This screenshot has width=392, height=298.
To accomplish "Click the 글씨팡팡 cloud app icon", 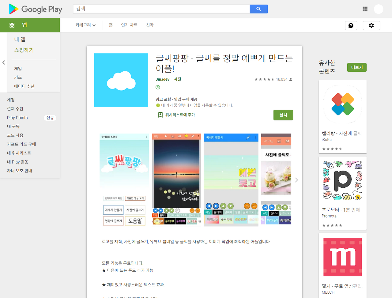I will pos(121,80).
